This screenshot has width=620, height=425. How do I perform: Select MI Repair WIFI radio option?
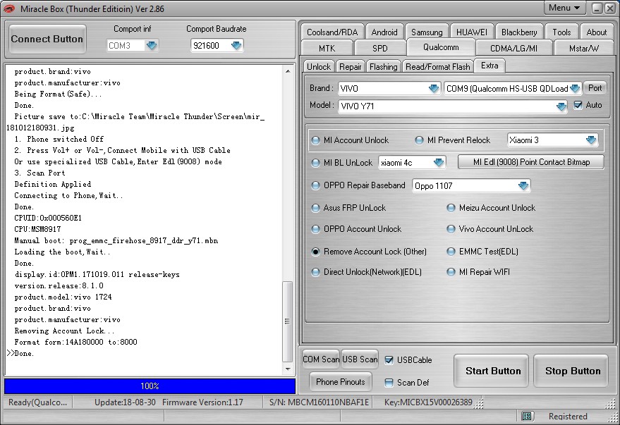(x=451, y=272)
